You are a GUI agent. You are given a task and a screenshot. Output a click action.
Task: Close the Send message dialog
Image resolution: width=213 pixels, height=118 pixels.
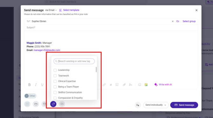[x=196, y=10]
